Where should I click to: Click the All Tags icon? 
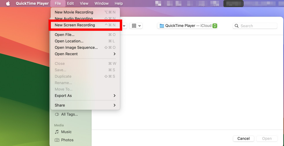click(x=57, y=114)
